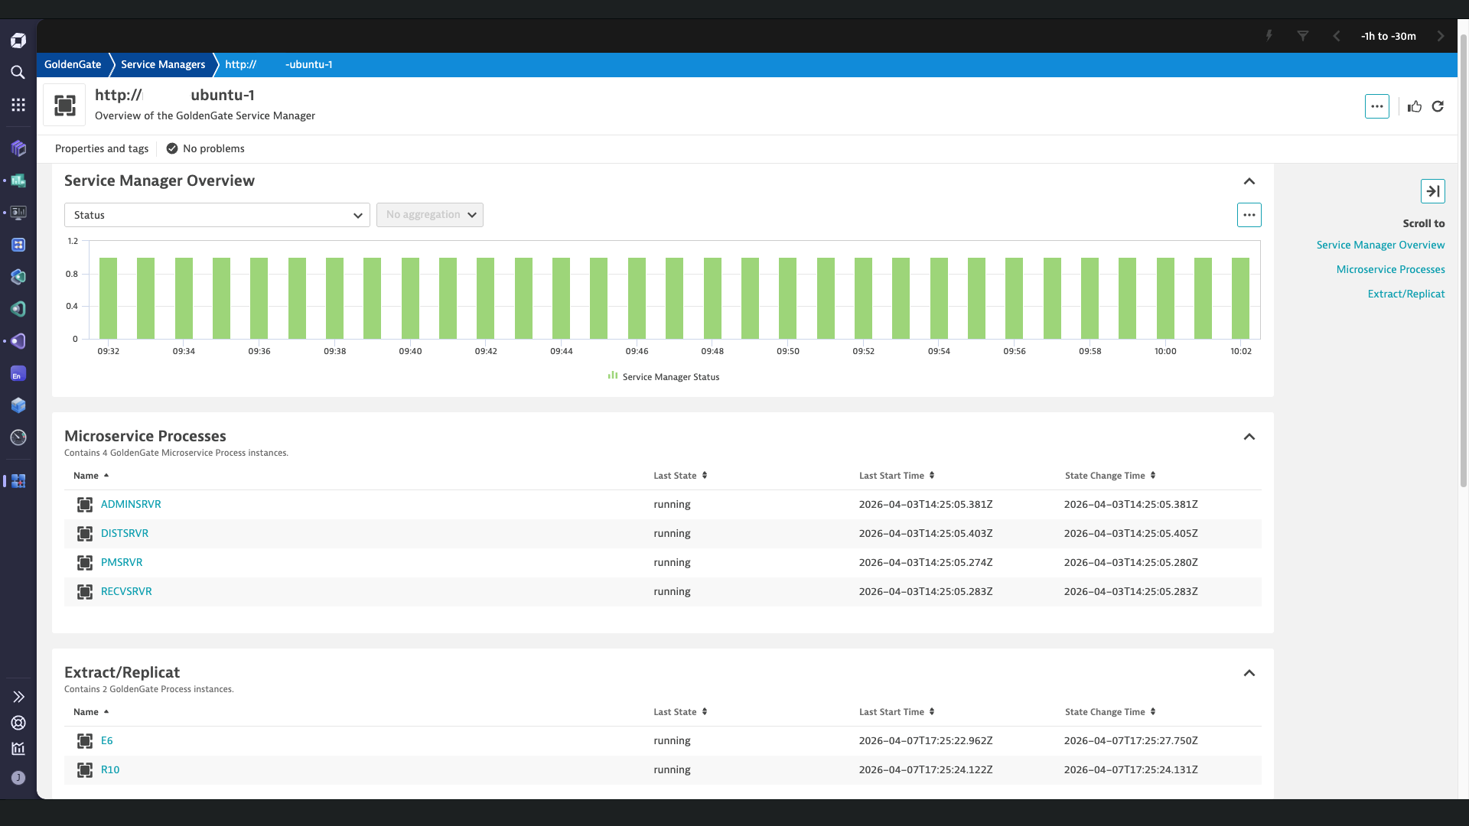Image resolution: width=1469 pixels, height=826 pixels.
Task: Jump to Service Manager Overview link
Action: point(1380,245)
